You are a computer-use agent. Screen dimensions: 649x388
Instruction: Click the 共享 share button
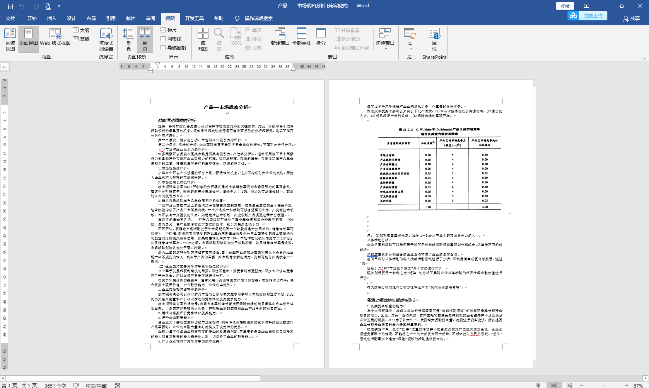[x=632, y=19]
